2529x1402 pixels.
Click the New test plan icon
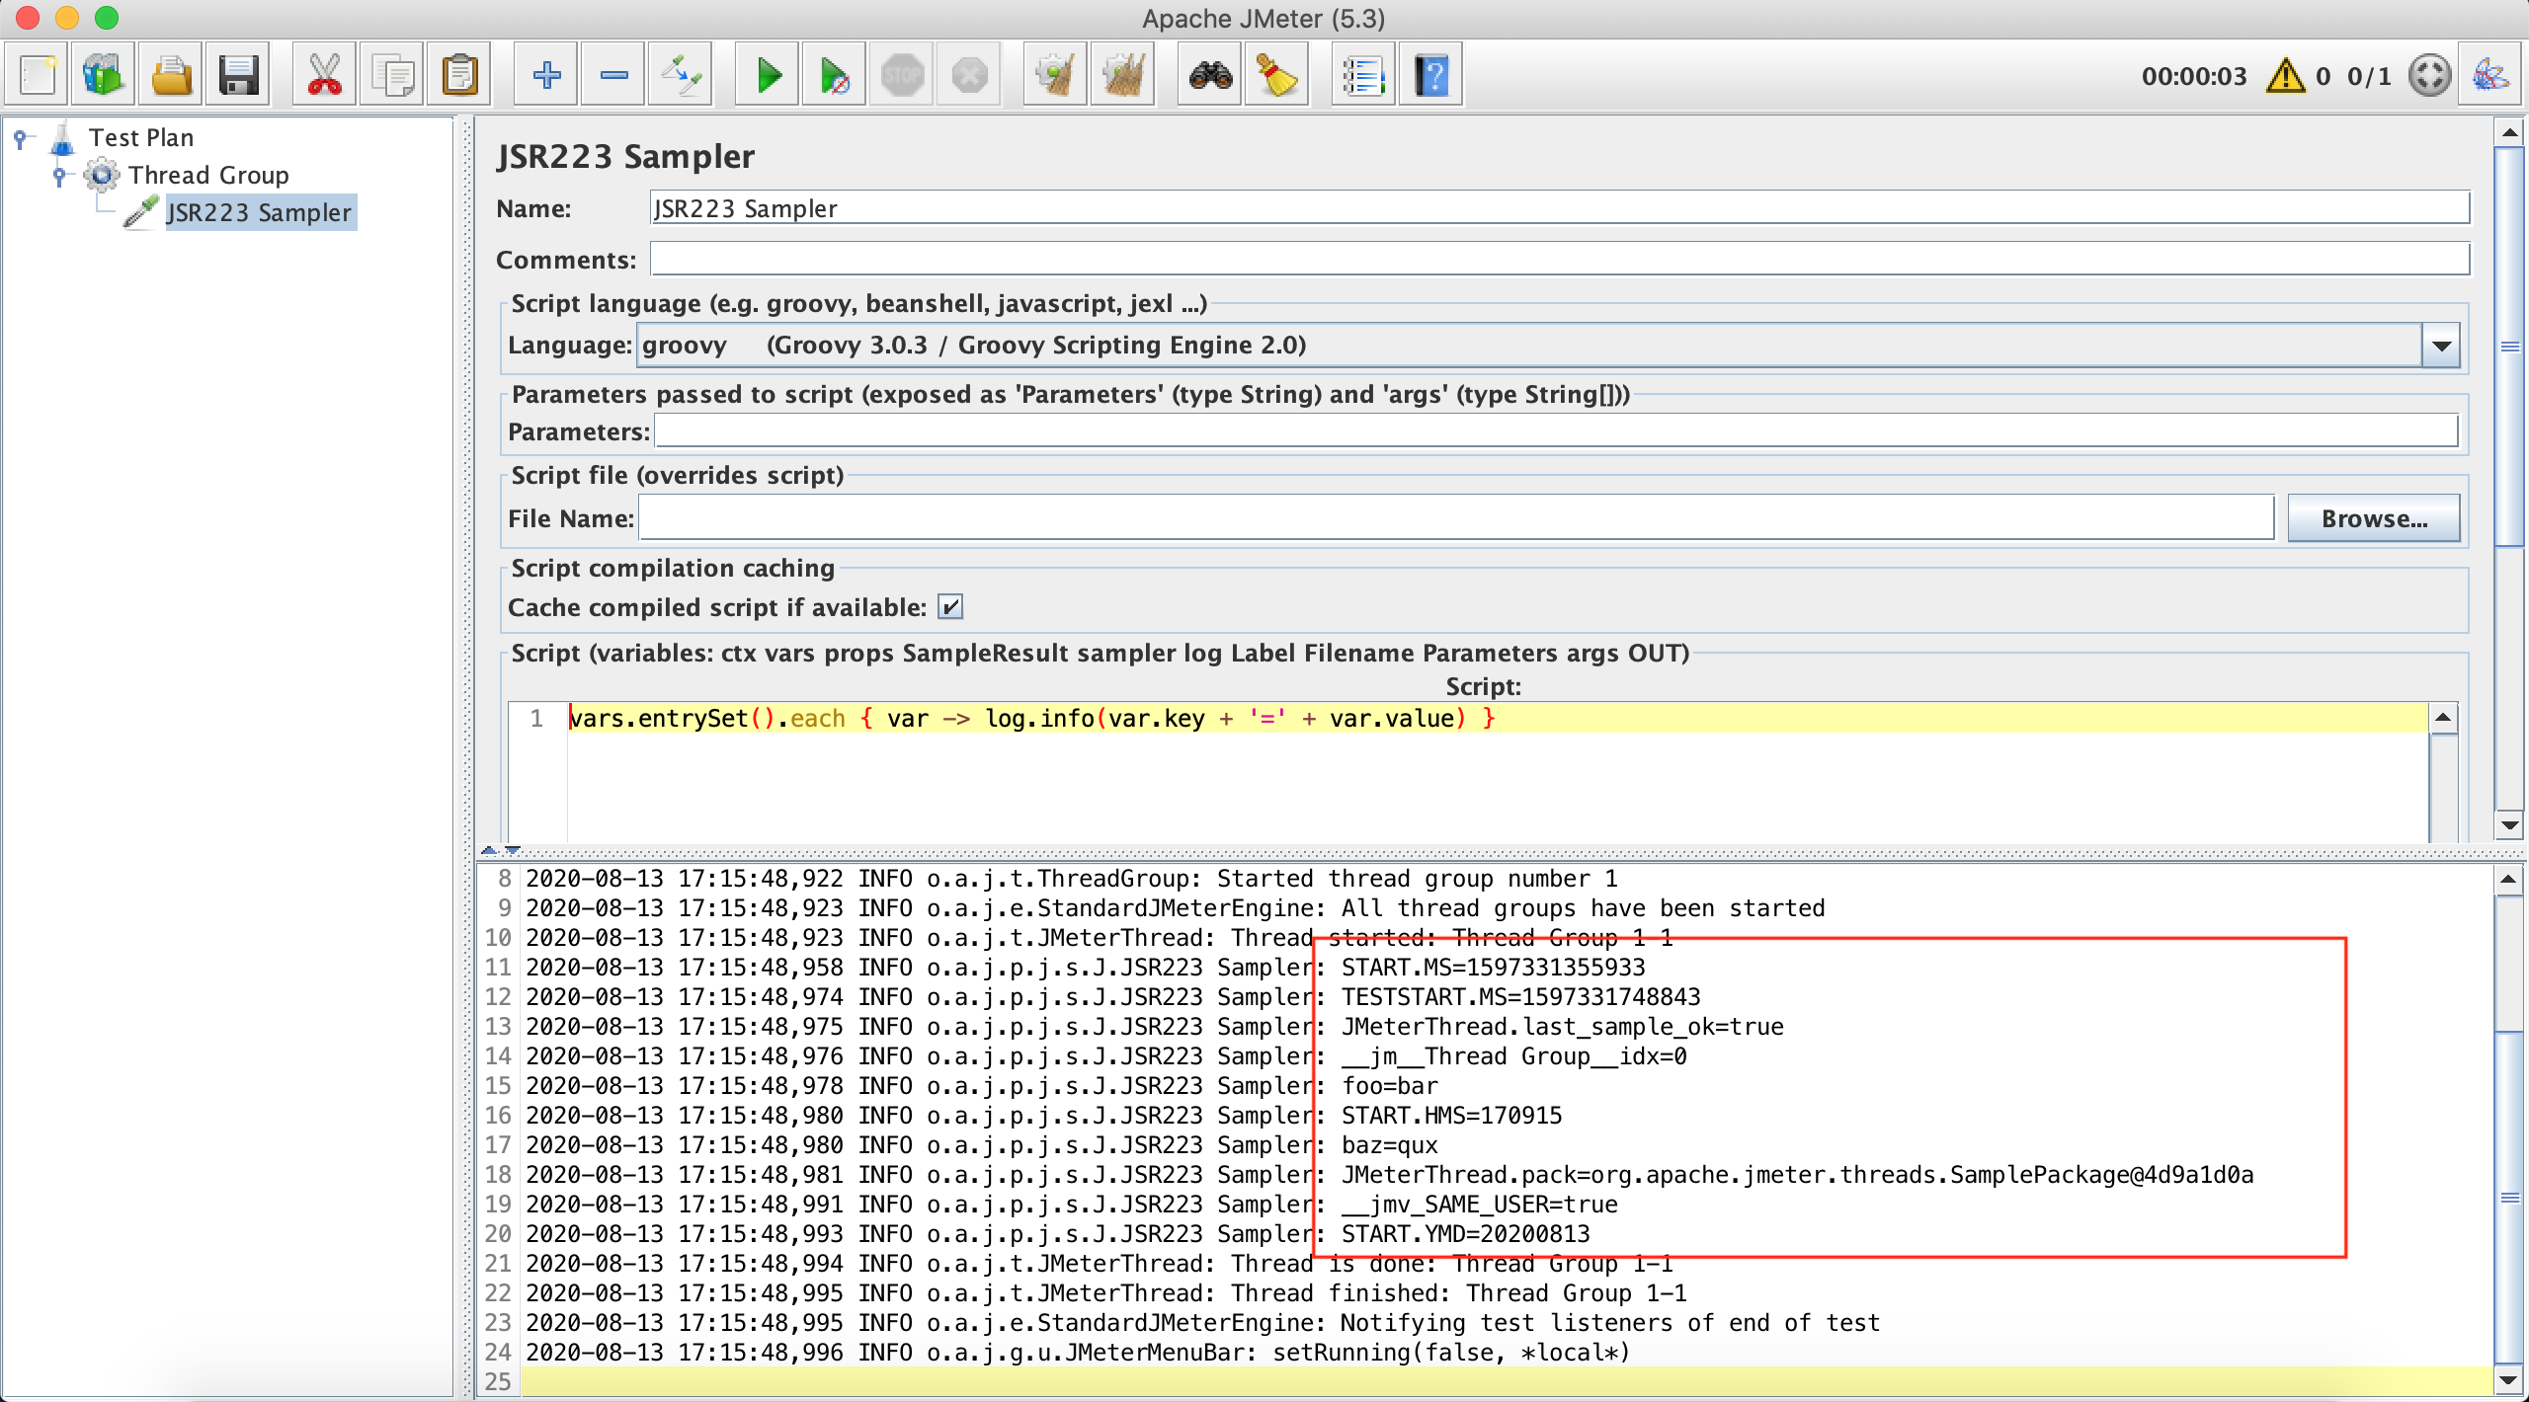coord(38,75)
